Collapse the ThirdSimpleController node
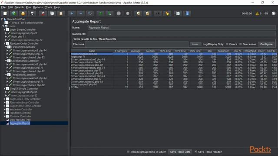 pyautogui.click(x=6, y=75)
